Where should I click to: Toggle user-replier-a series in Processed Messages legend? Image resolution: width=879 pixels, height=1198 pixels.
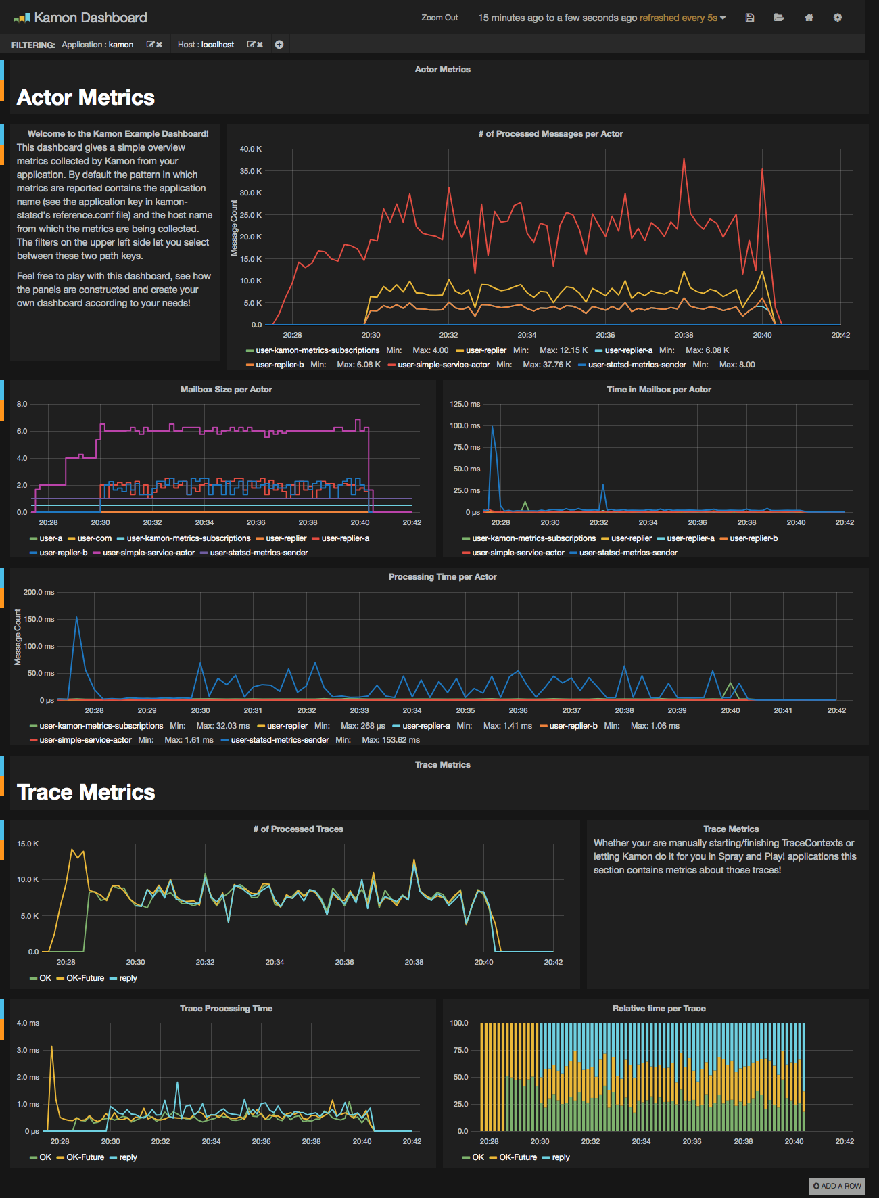[629, 350]
